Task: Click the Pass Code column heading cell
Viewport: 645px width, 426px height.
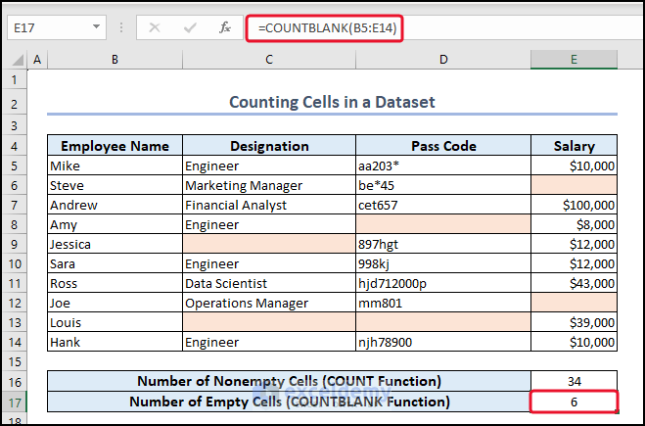Action: click(443, 146)
